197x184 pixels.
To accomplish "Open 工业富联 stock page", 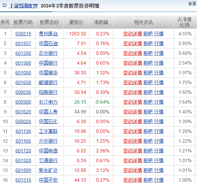I will 48,131.
